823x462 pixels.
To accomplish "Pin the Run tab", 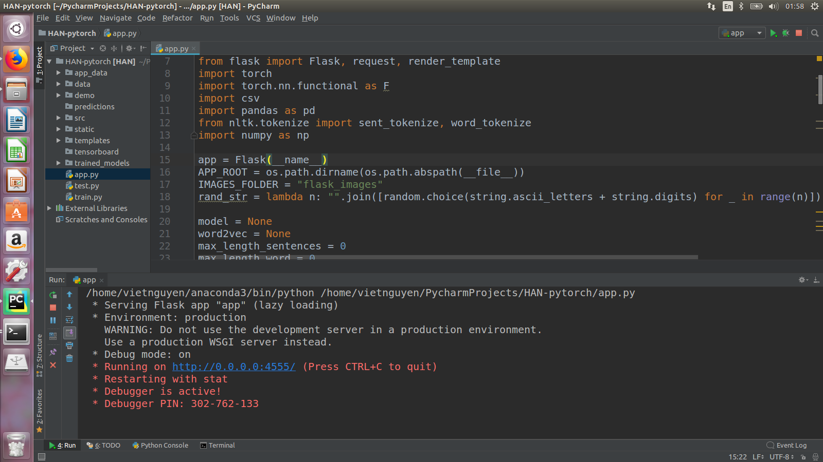I will click(x=53, y=352).
